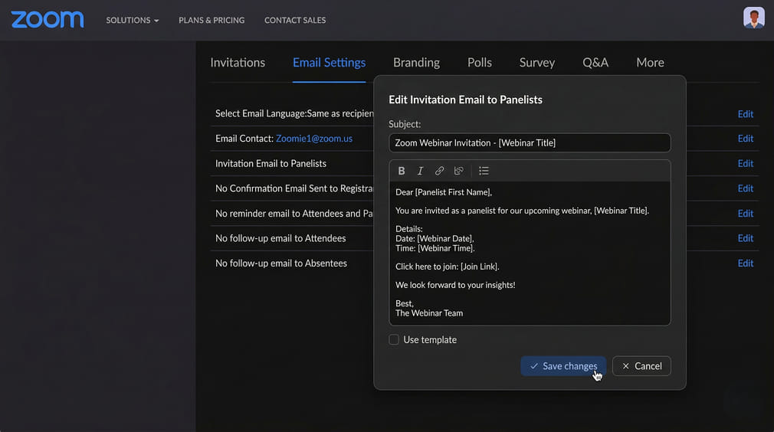774x432 pixels.
Task: Click into the Subject input field
Action: coord(530,142)
